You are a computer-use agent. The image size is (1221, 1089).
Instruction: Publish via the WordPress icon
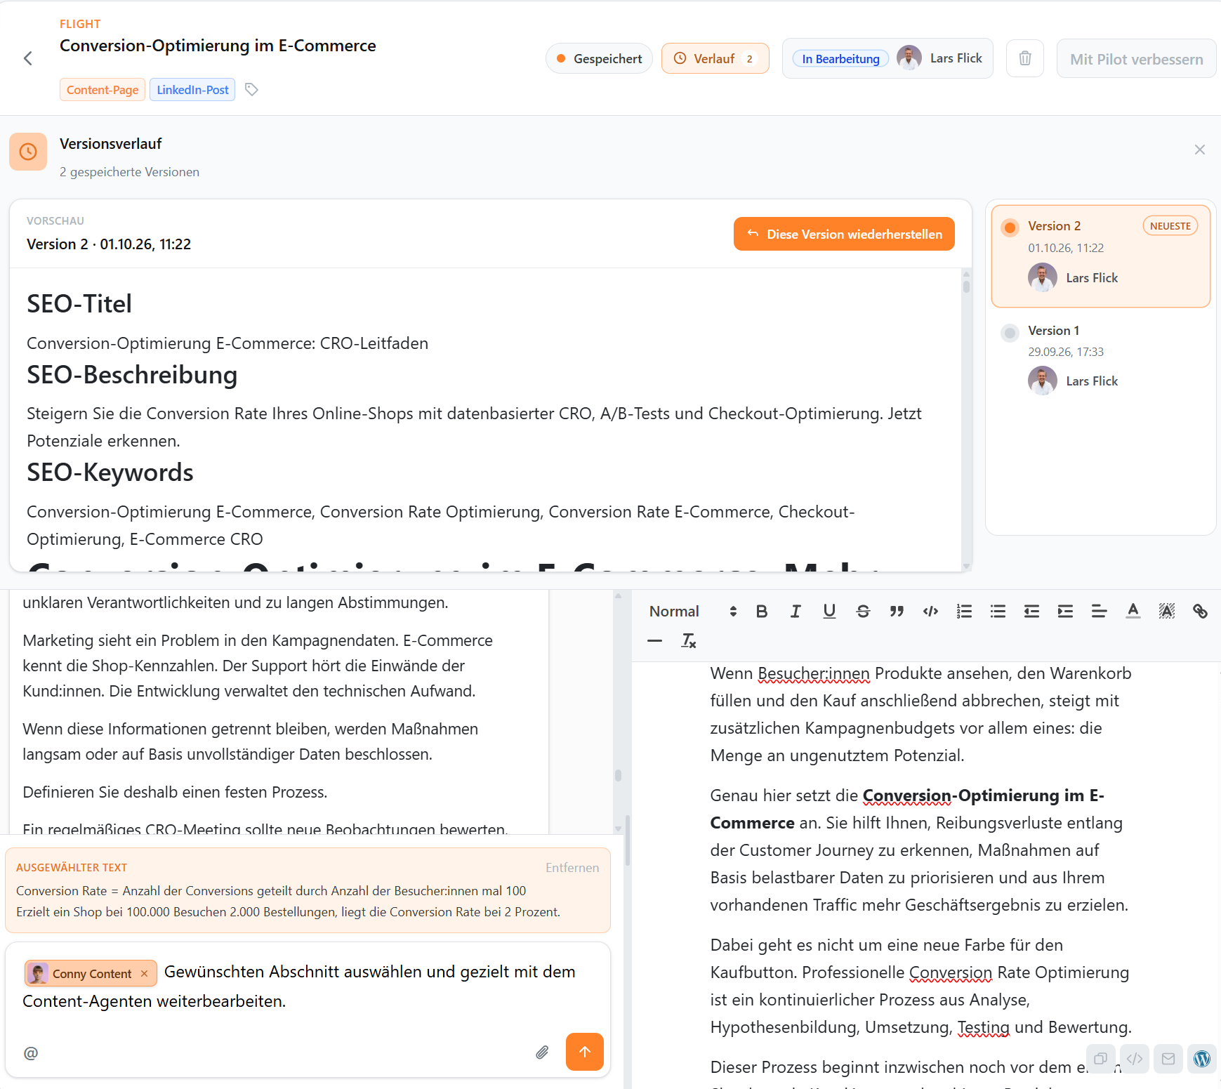click(1201, 1058)
